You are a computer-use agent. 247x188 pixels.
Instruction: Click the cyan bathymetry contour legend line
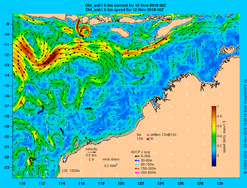pyautogui.click(x=68, y=174)
